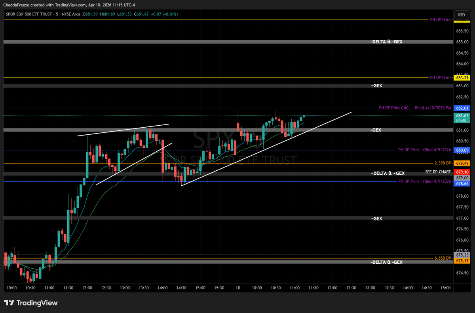The width and height of the screenshot is (475, 313).
Task: Click the yellow 683.39 price tag
Action: [x=462, y=78]
